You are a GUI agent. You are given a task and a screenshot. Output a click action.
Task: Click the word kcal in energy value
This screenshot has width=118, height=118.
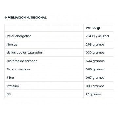pos(106,36)
